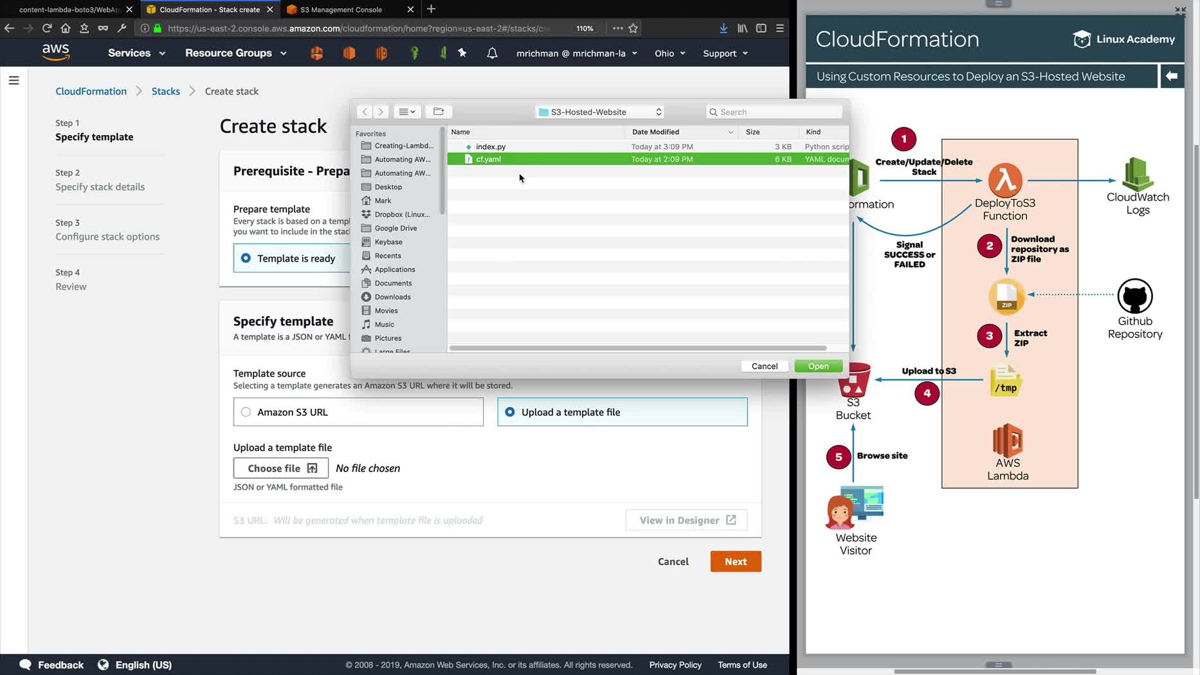The width and height of the screenshot is (1200, 675).
Task: Click the Feedback chat bubble icon
Action: [x=25, y=665]
